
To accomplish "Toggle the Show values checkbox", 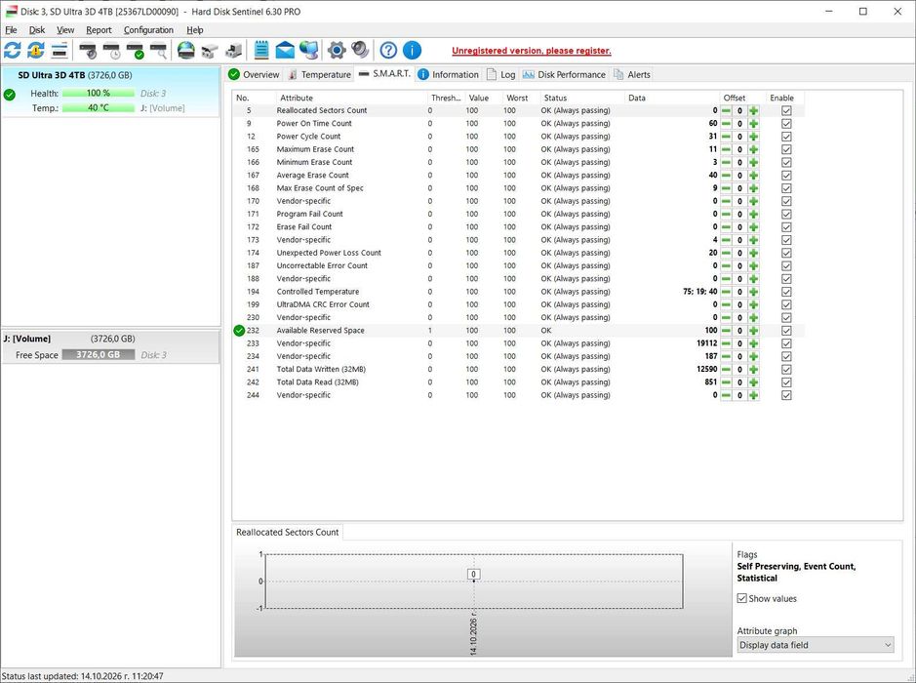I will (742, 598).
